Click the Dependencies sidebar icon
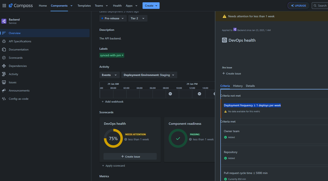The width and height of the screenshot is (328, 181). click(4, 66)
